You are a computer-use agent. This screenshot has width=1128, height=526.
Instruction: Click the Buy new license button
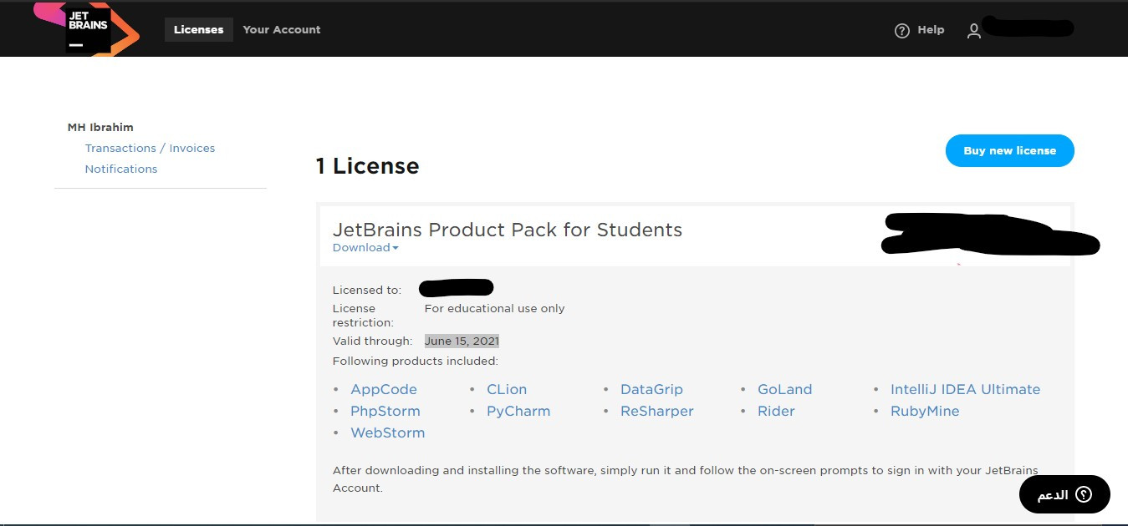[1009, 150]
